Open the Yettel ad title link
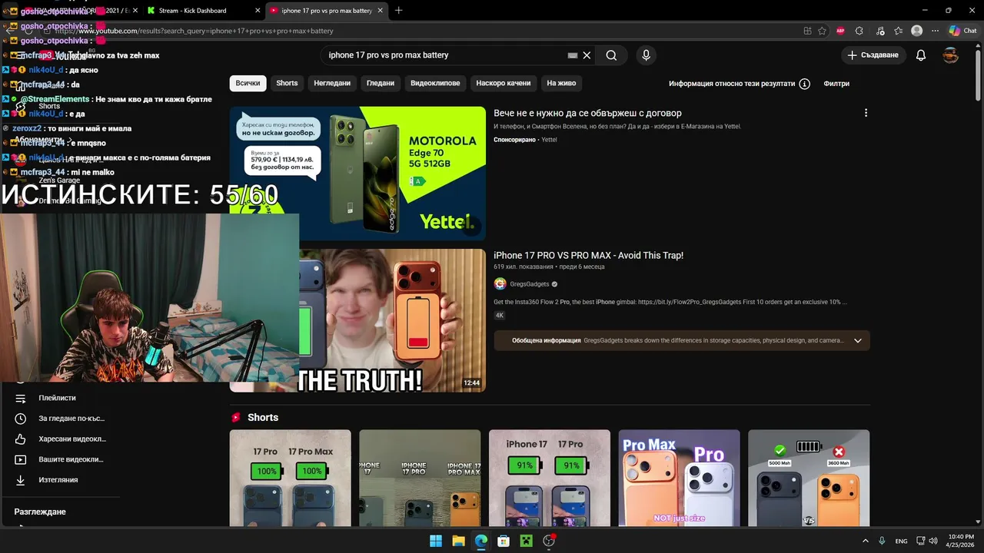The width and height of the screenshot is (984, 553). point(587,113)
